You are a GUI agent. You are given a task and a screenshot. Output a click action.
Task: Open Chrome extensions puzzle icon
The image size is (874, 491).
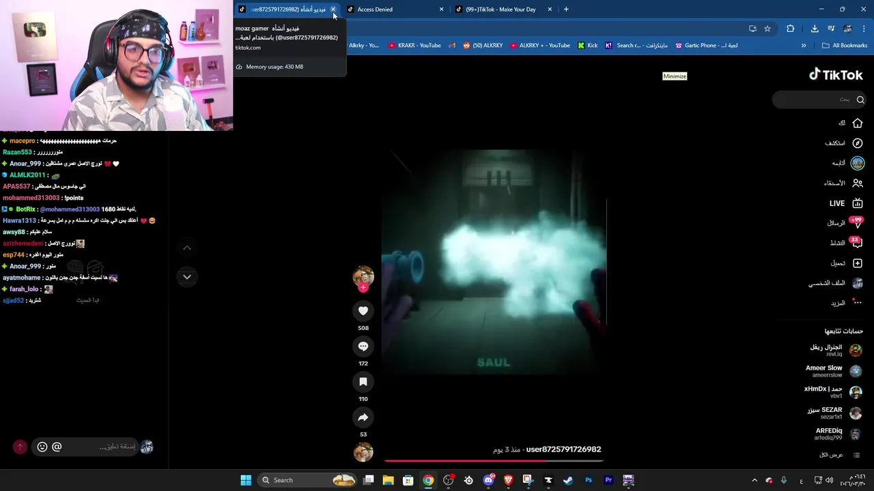point(791,29)
